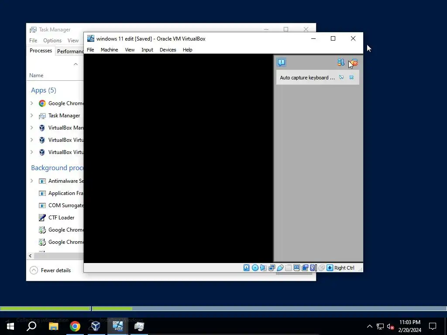Open the Devices menu in VirtualBox
Screen dimensions: 447x335
coord(168,50)
